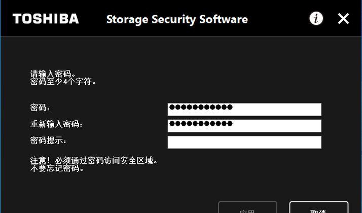Click the TOSHIBA logo

point(46,19)
